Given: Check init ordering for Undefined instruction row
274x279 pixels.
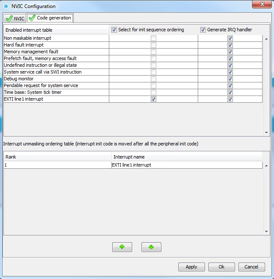Looking at the screenshot, I should 153,65.
